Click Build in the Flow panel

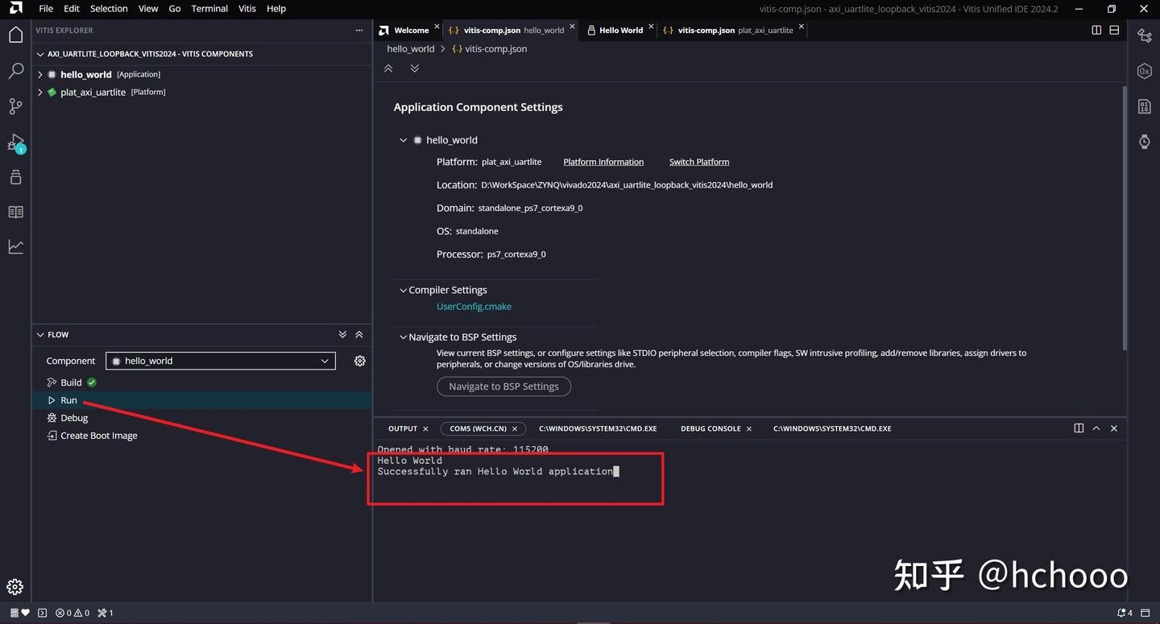(x=71, y=382)
